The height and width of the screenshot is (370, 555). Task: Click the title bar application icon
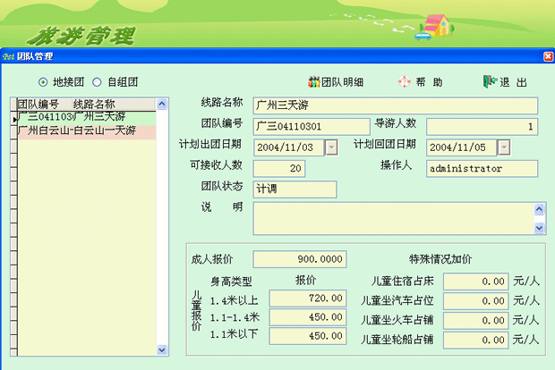coord(7,55)
